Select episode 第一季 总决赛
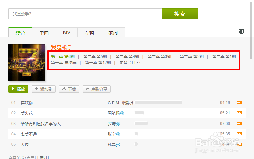254x159 pixels. pos(63,63)
